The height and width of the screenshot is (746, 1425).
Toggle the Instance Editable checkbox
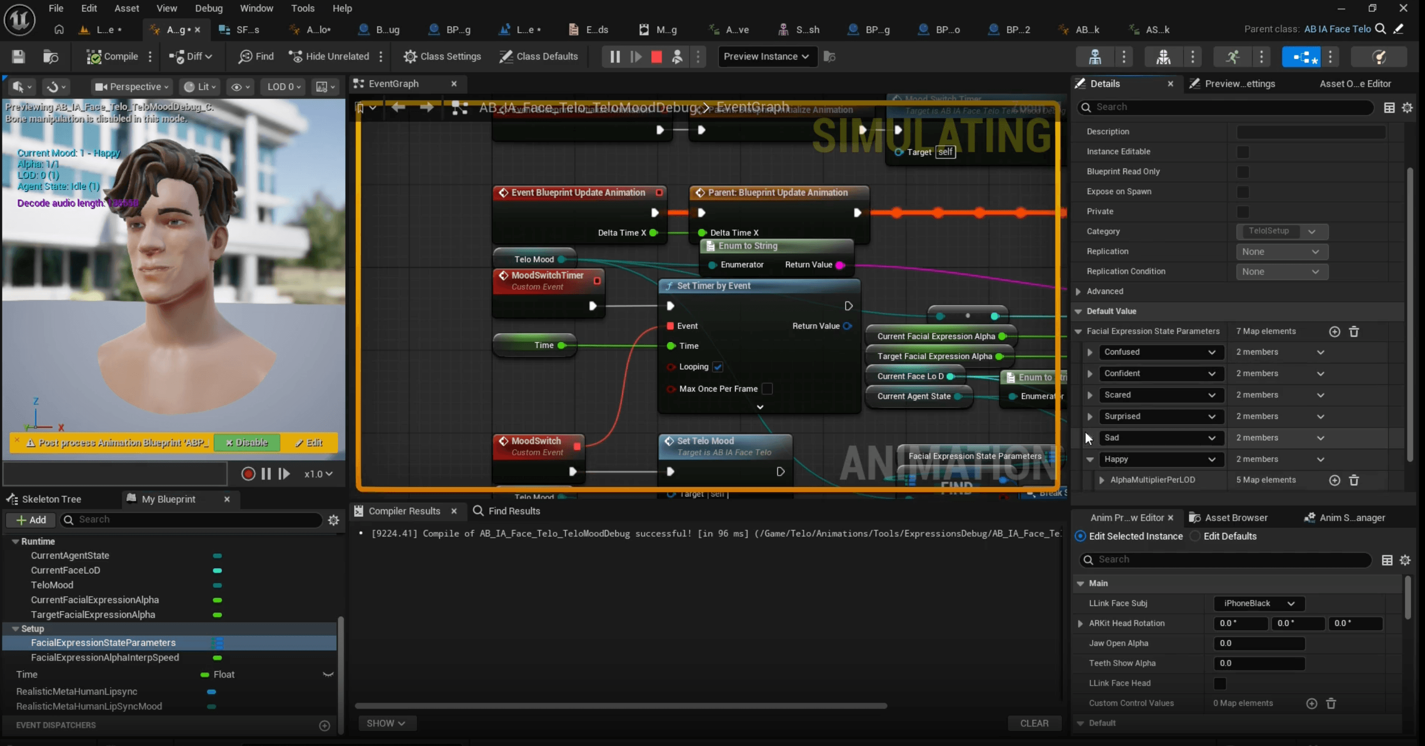click(x=1242, y=151)
